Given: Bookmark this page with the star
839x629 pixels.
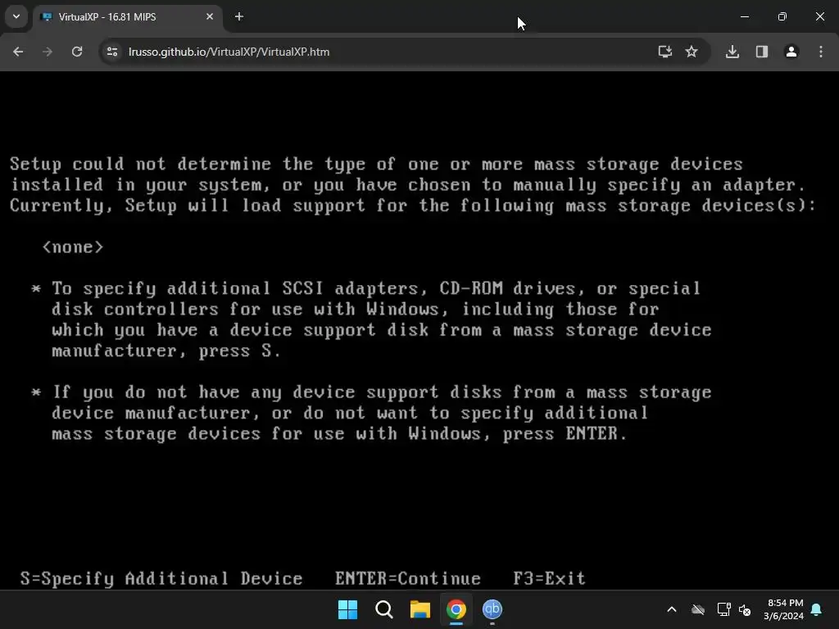Looking at the screenshot, I should tap(692, 52).
